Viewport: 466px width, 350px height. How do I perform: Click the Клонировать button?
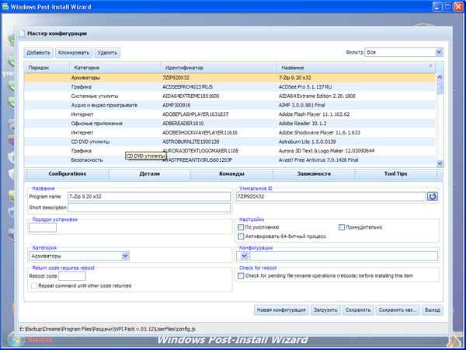click(x=73, y=52)
